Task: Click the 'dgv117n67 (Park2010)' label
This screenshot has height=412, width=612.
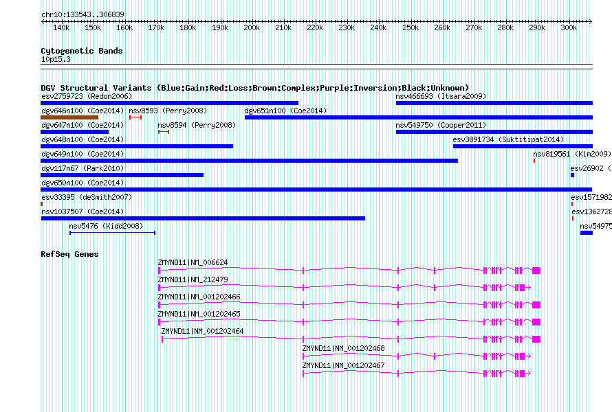Action: 83,168
